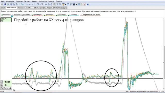The width and height of the screenshot is (165, 93).
Task: Open the Помощь menu
Action: (59, 1)
